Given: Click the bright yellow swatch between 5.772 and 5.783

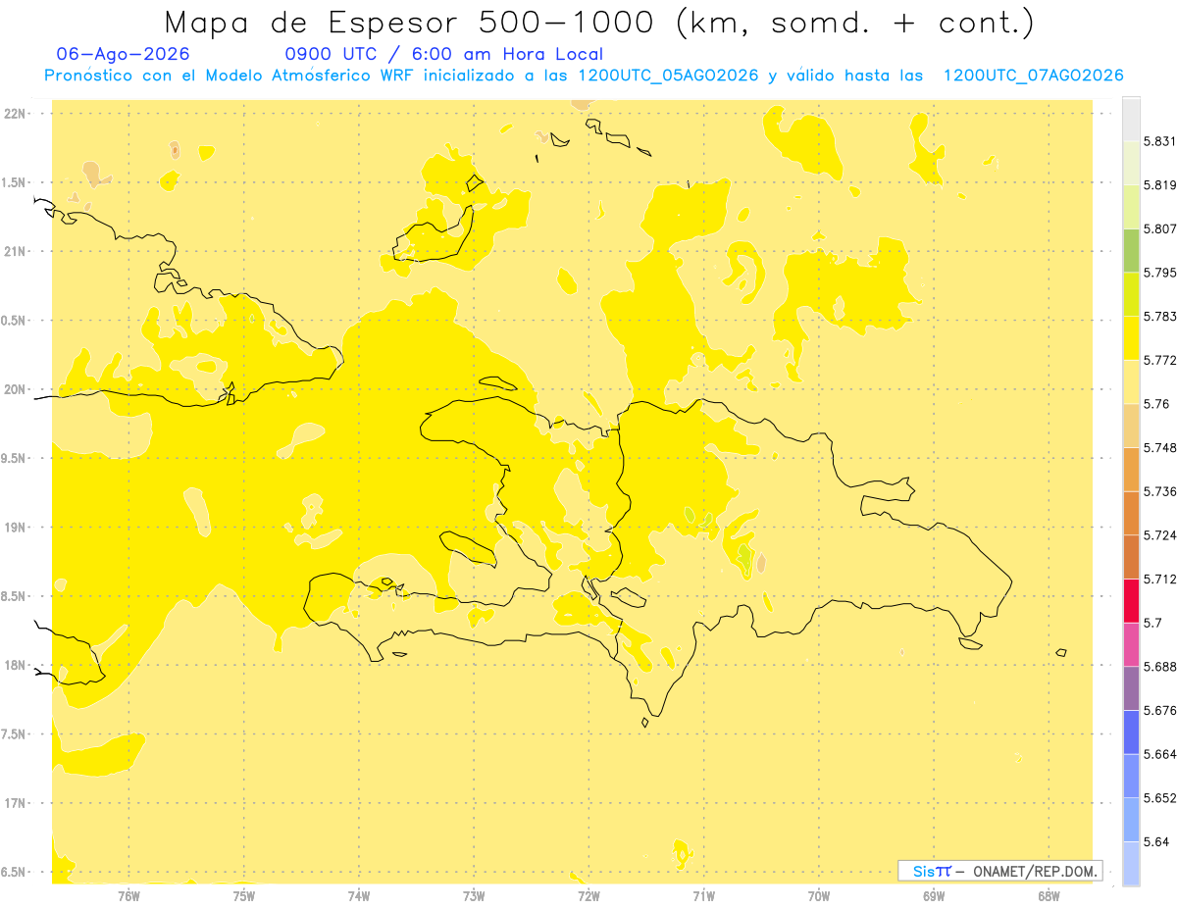Looking at the screenshot, I should 1131,338.
